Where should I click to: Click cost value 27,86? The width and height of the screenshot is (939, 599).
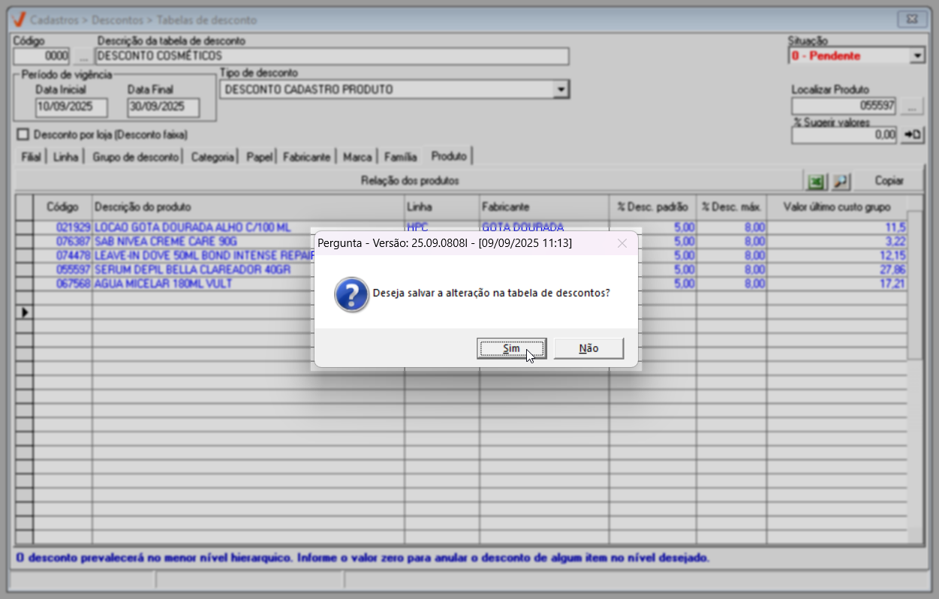click(x=893, y=270)
